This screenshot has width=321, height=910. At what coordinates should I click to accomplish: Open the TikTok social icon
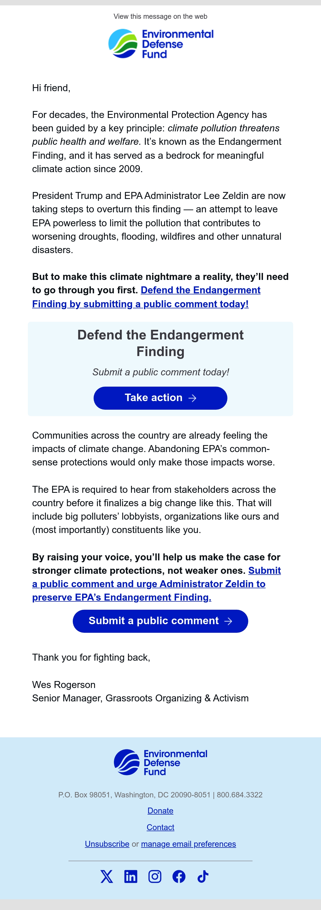(x=203, y=876)
